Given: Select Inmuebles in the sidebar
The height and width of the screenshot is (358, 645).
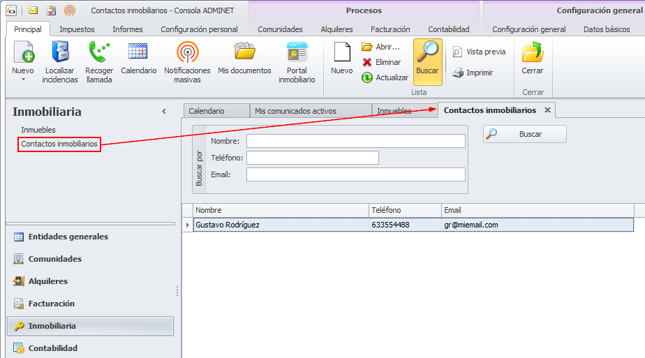Looking at the screenshot, I should point(38,130).
